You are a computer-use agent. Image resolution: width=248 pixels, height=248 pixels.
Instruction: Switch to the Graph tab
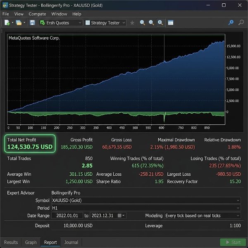tap(31, 242)
